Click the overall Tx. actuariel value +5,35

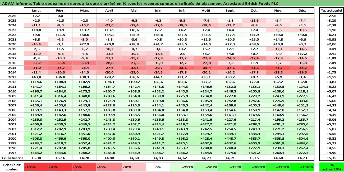pos(331,158)
